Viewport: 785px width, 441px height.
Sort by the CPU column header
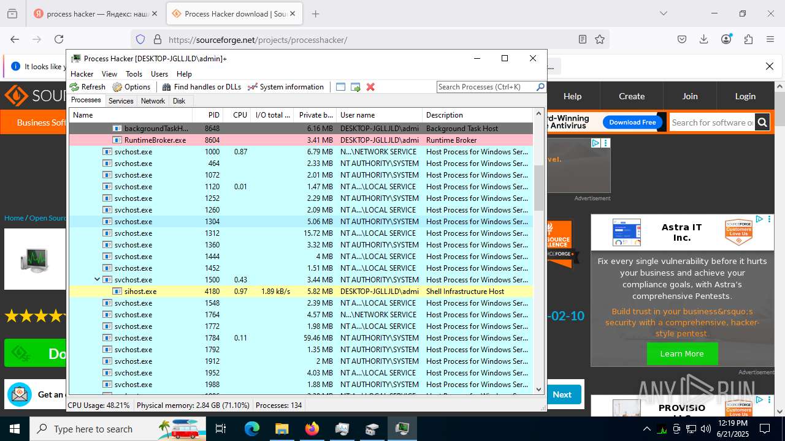coord(237,115)
